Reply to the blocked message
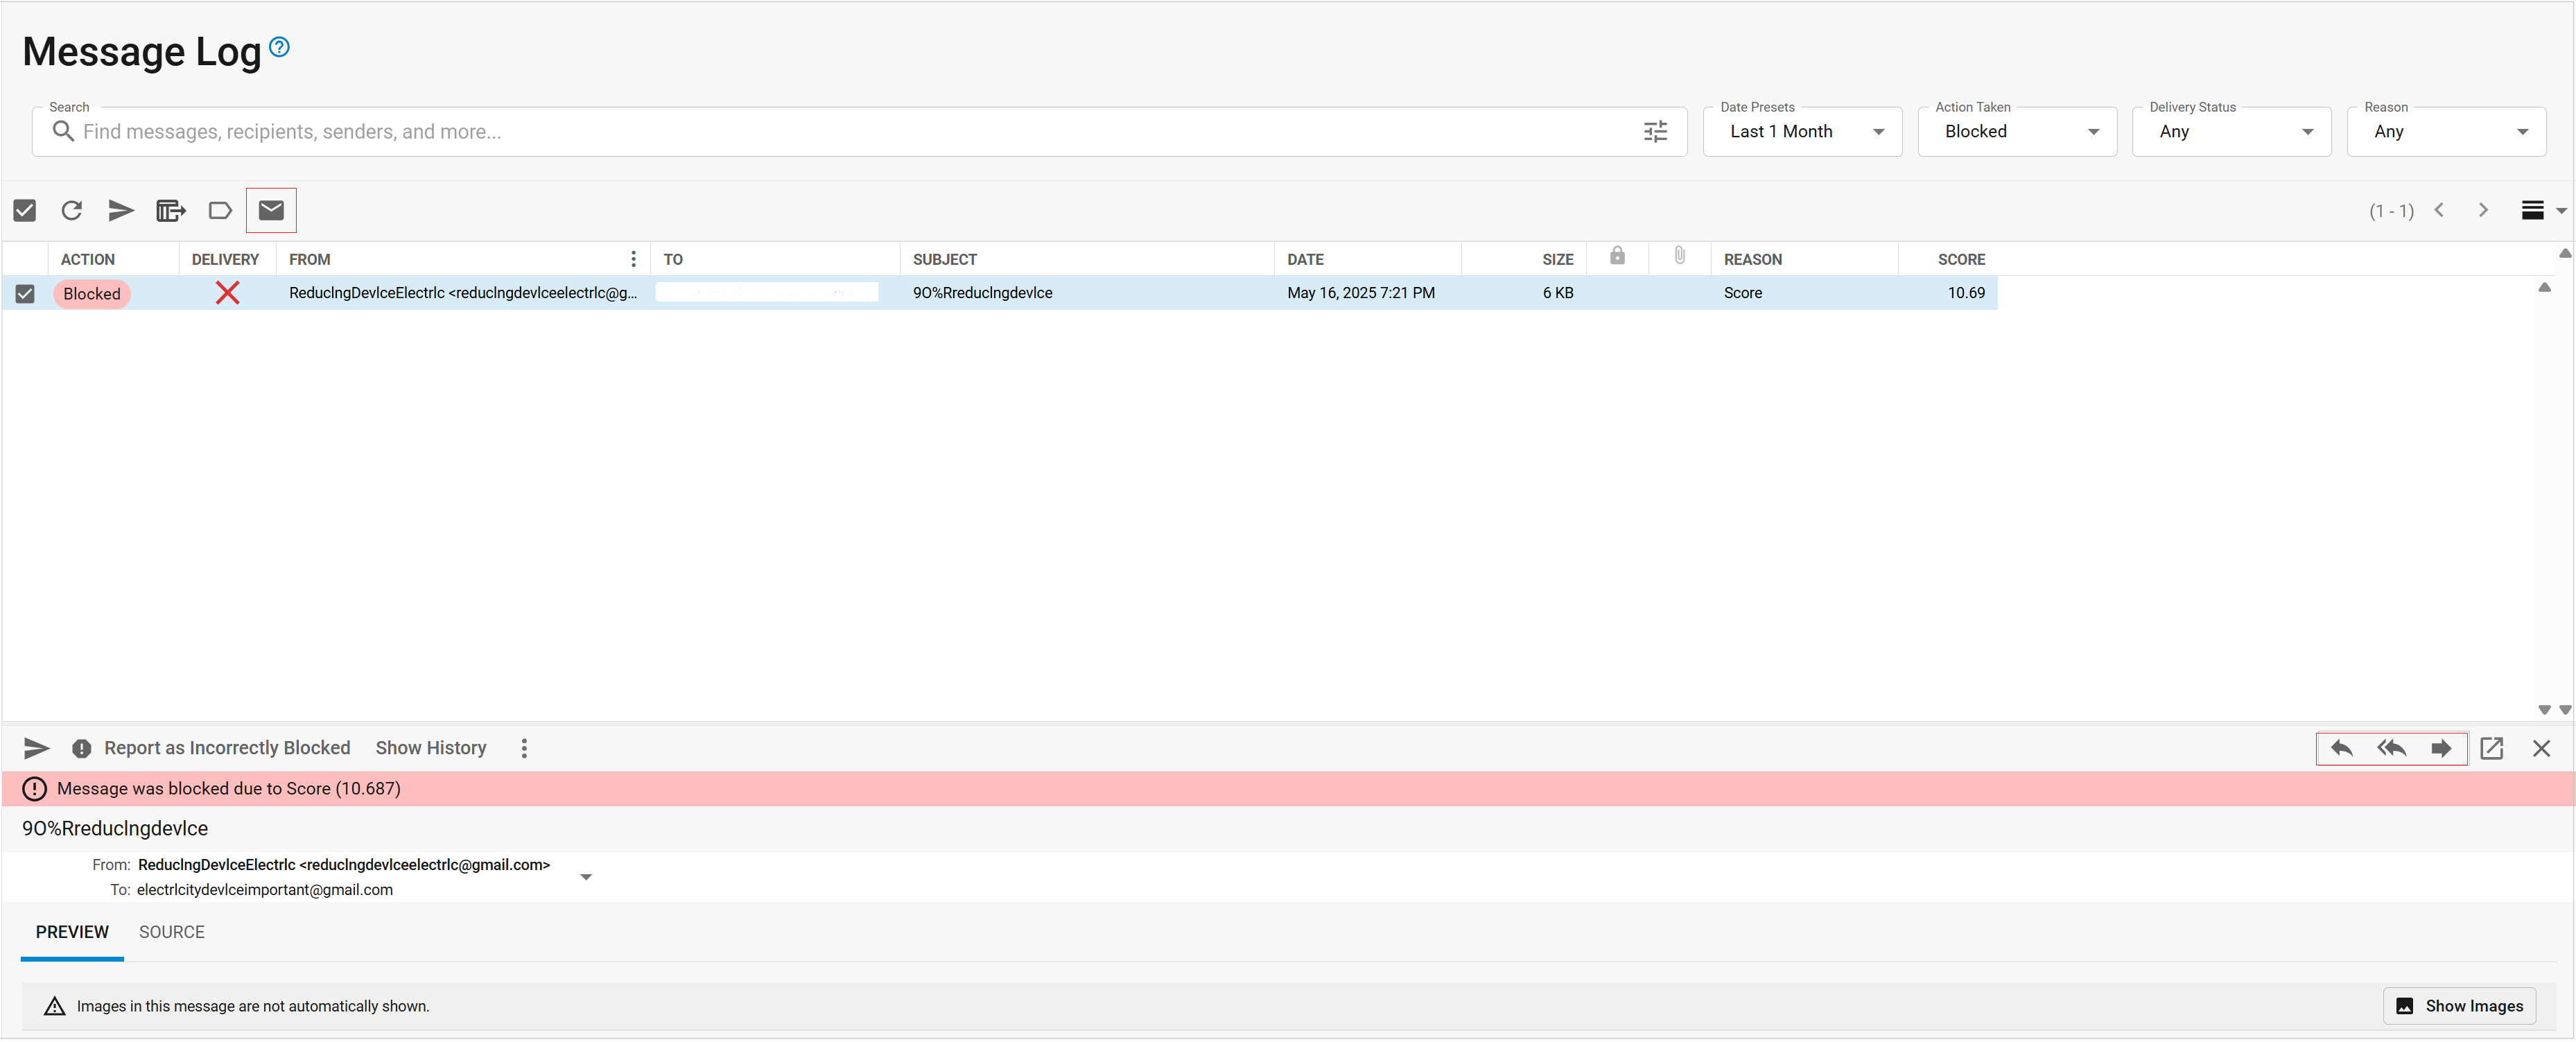The height and width of the screenshot is (1042, 2576). click(x=2342, y=747)
